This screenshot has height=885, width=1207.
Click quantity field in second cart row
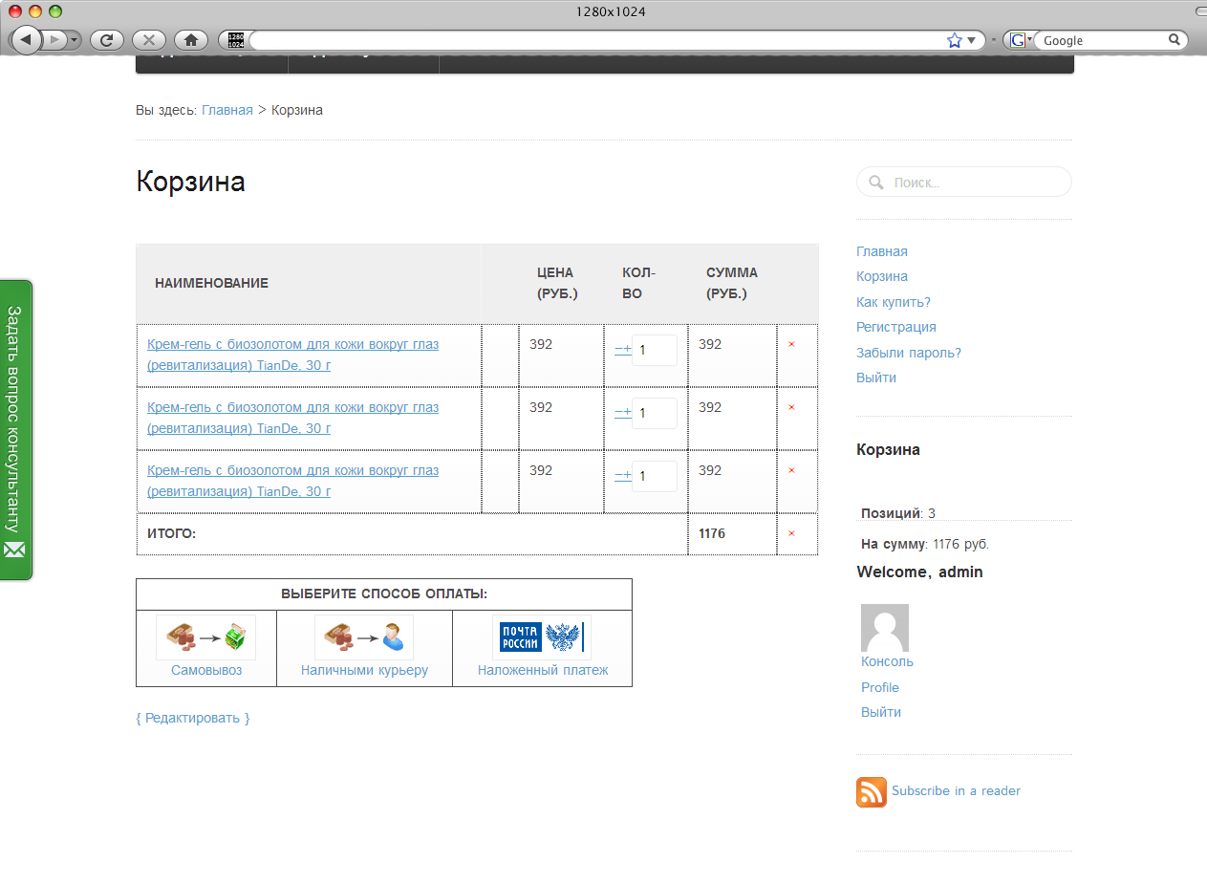pos(655,413)
